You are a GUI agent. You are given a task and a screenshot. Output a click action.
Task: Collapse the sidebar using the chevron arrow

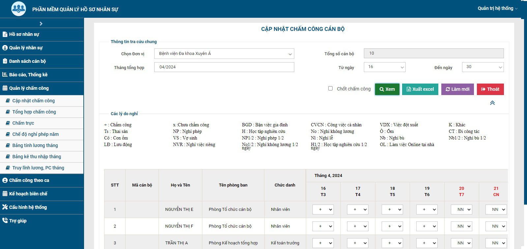pos(41,24)
